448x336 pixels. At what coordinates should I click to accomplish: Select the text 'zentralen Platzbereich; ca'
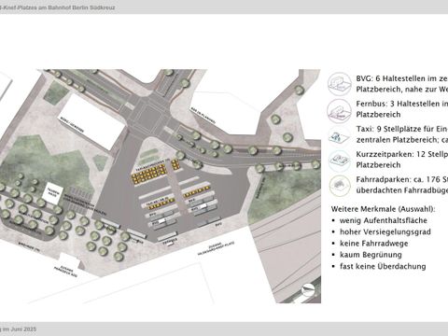point(402,140)
